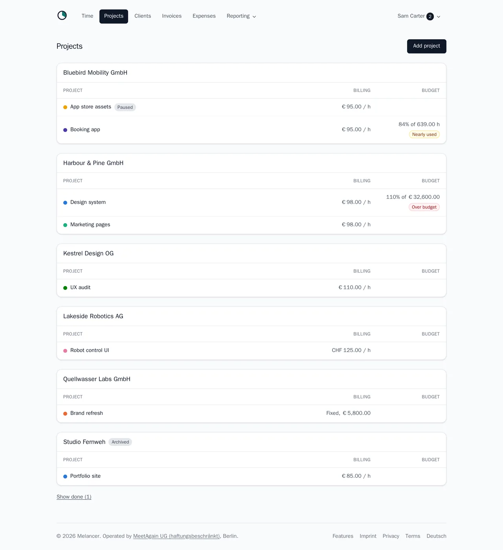
Task: Click the CHF 125.00 / h billing rate
Action: point(351,350)
